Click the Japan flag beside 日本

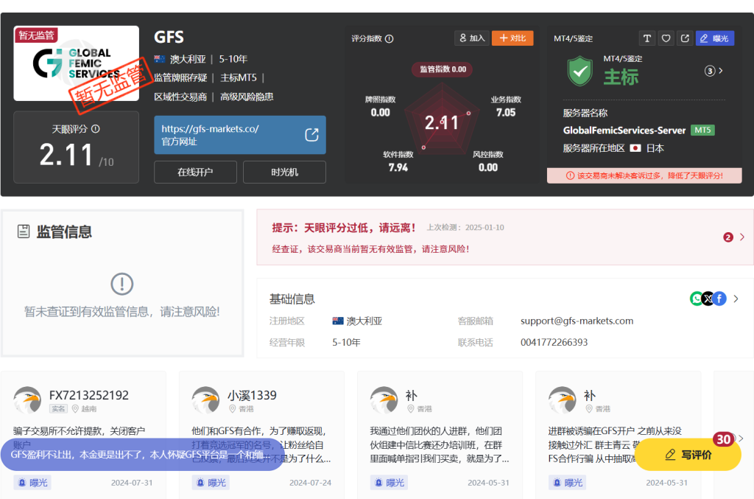635,148
